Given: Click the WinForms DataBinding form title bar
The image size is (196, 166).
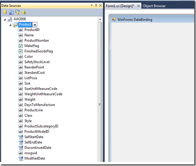Looking at the screenshot, I should point(153,19).
